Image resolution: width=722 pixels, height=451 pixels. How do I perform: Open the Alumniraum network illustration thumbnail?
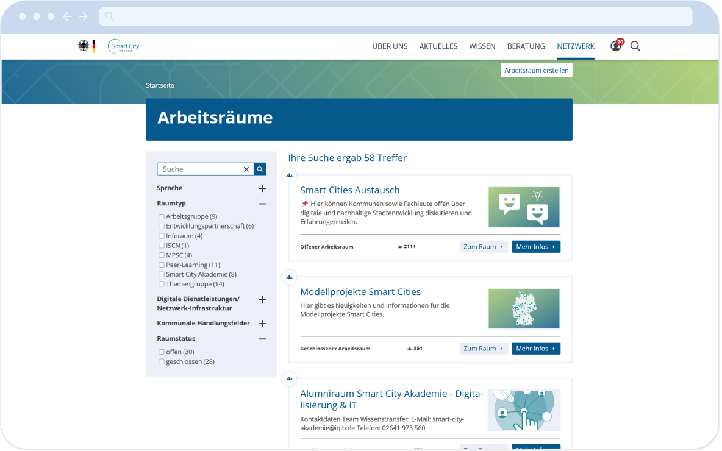point(524,411)
